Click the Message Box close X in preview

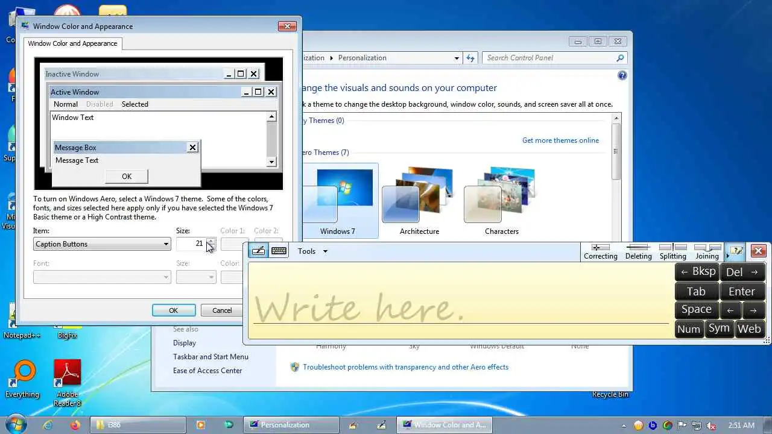pos(192,147)
